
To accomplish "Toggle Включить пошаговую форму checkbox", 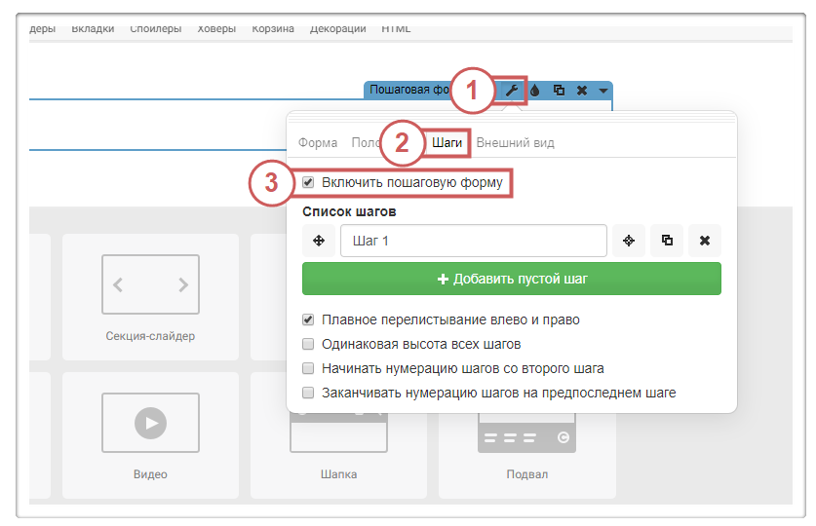I will (308, 182).
